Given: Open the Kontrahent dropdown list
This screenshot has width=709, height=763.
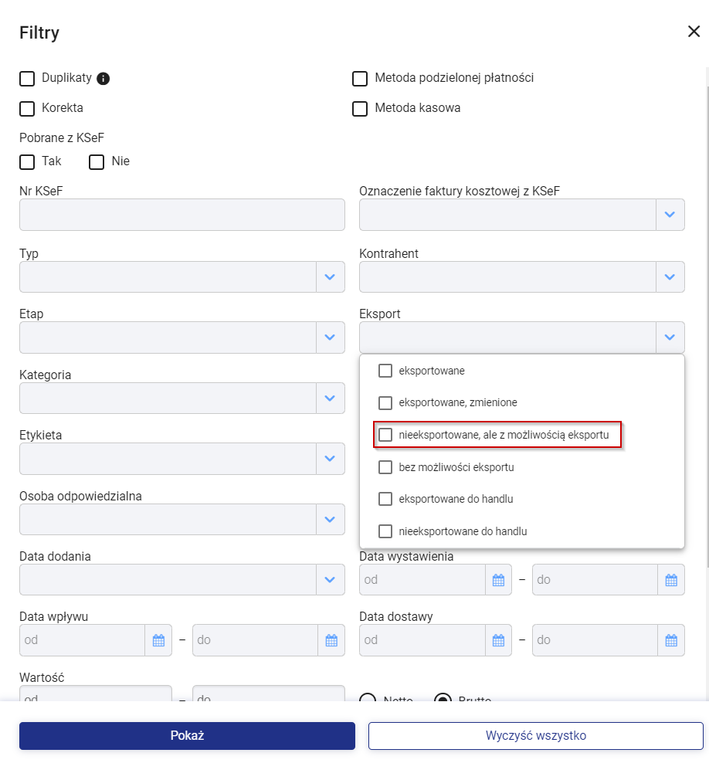Looking at the screenshot, I should click(x=670, y=277).
